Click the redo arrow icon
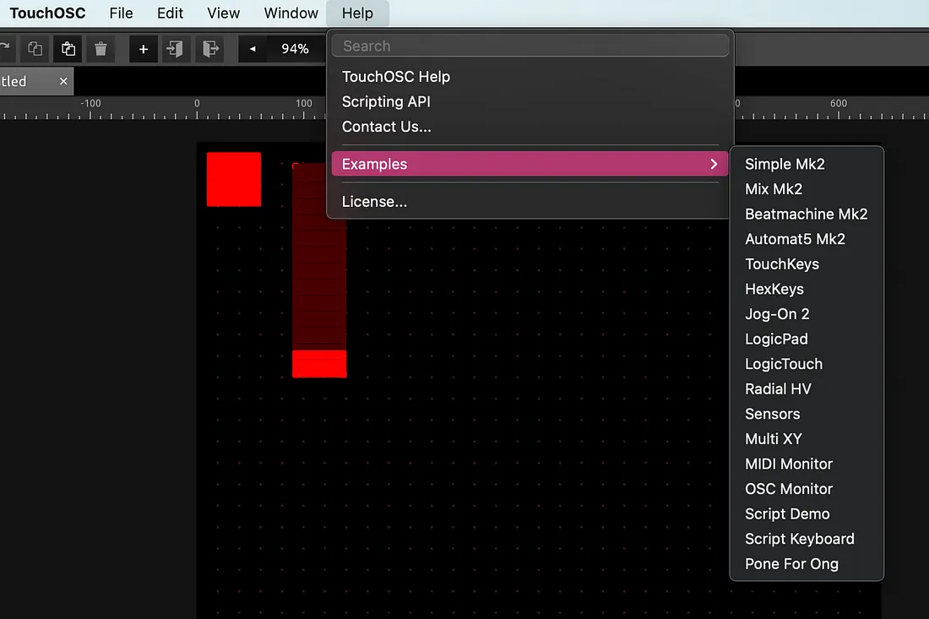The width and height of the screenshot is (929, 619). tap(5, 47)
